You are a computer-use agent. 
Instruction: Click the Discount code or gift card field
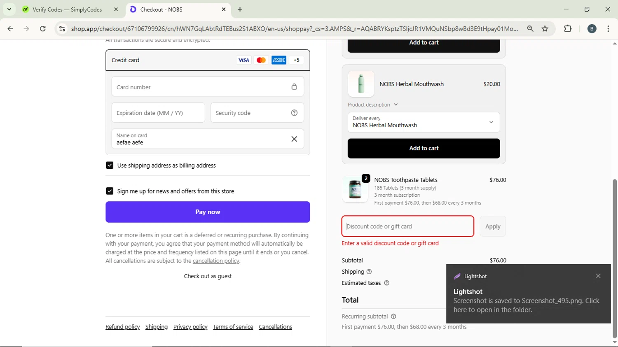pos(407,226)
